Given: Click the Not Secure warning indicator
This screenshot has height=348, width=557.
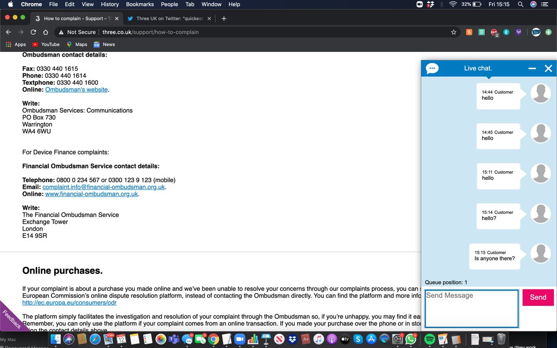Looking at the screenshot, I should coord(77,32).
